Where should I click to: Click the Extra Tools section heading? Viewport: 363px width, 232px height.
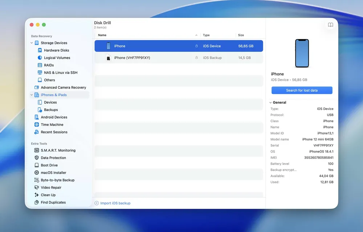[x=39, y=144]
